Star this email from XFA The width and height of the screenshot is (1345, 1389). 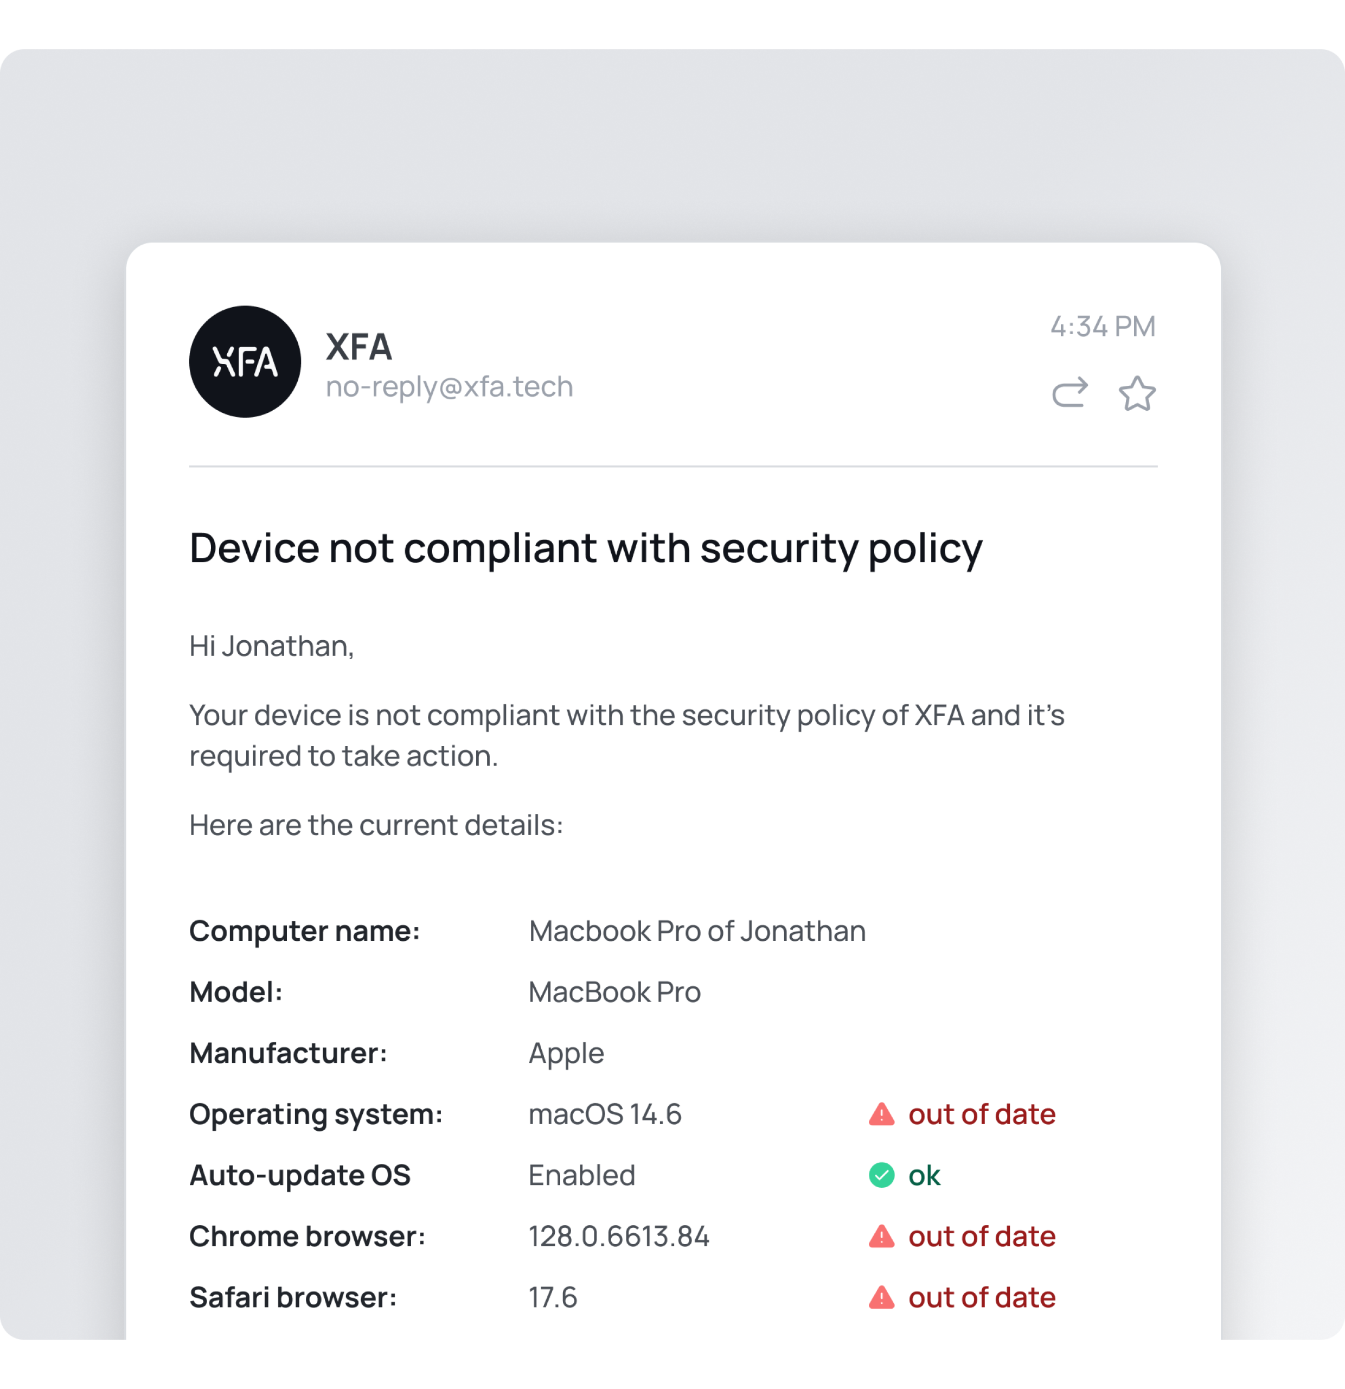point(1137,393)
